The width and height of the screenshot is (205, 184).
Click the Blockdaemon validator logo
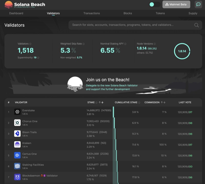click(x=17, y=177)
